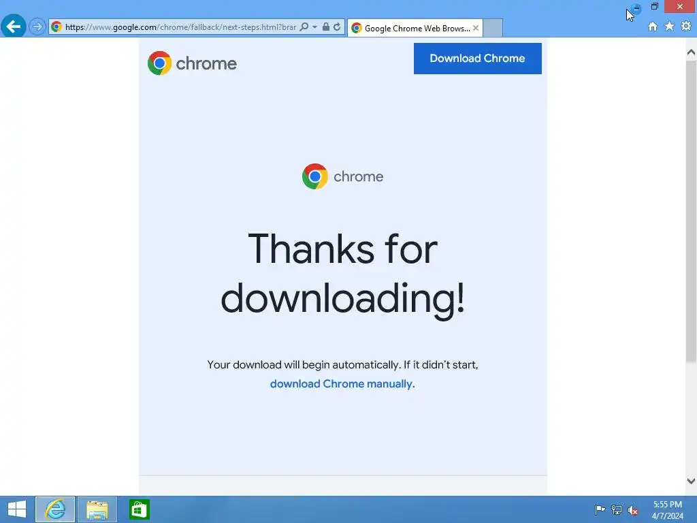Expand the address bar autocomplete dropdown arrow

(x=314, y=27)
